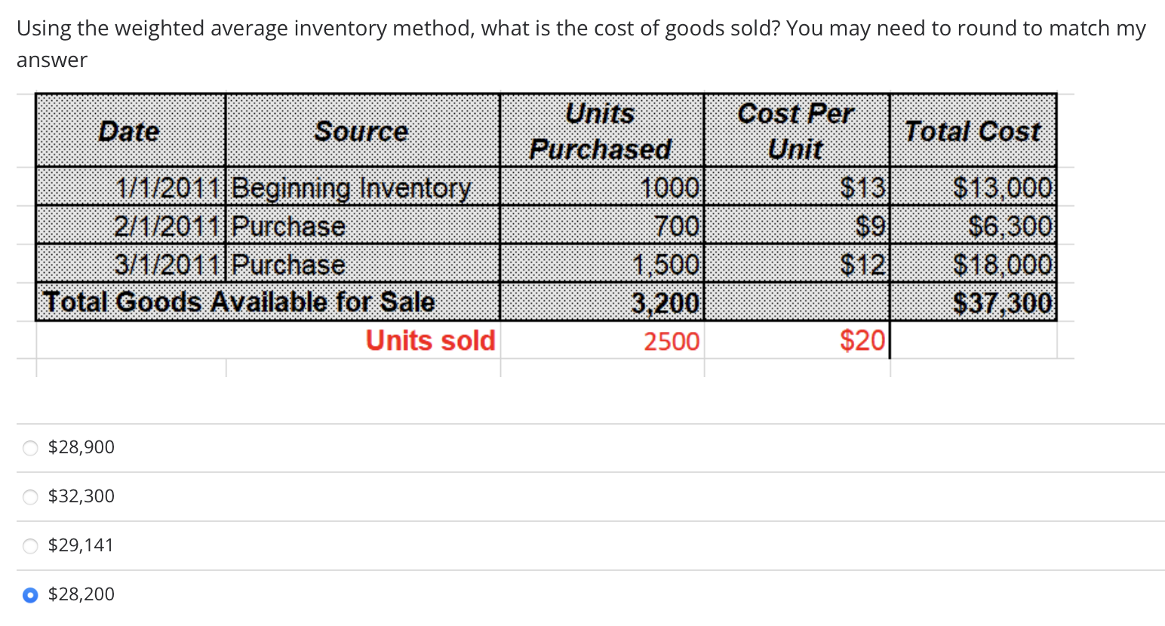Select the $28,900 answer option

pyautogui.click(x=29, y=447)
